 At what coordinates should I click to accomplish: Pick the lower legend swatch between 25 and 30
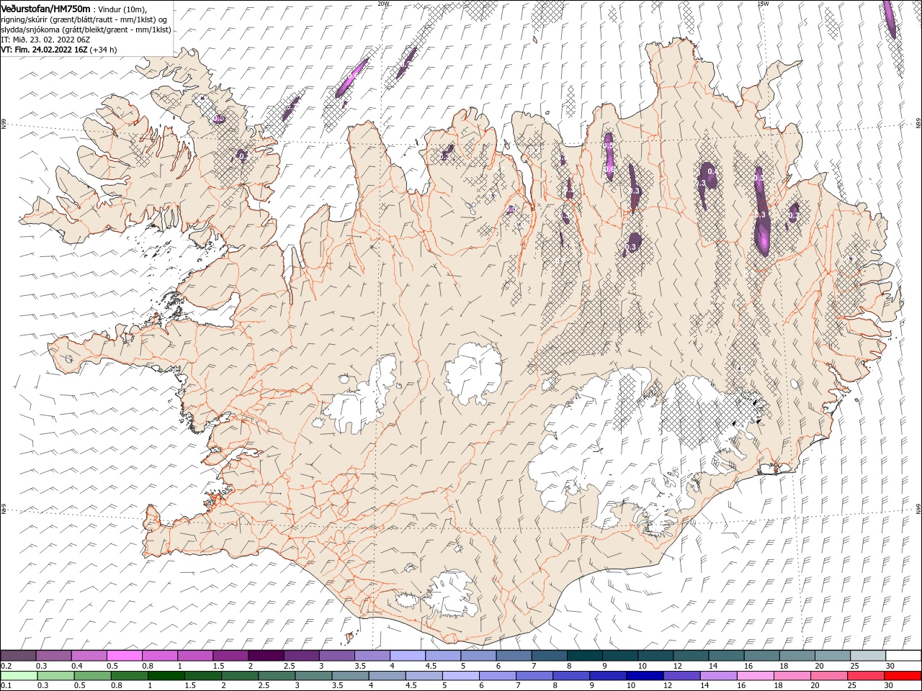(x=866, y=676)
